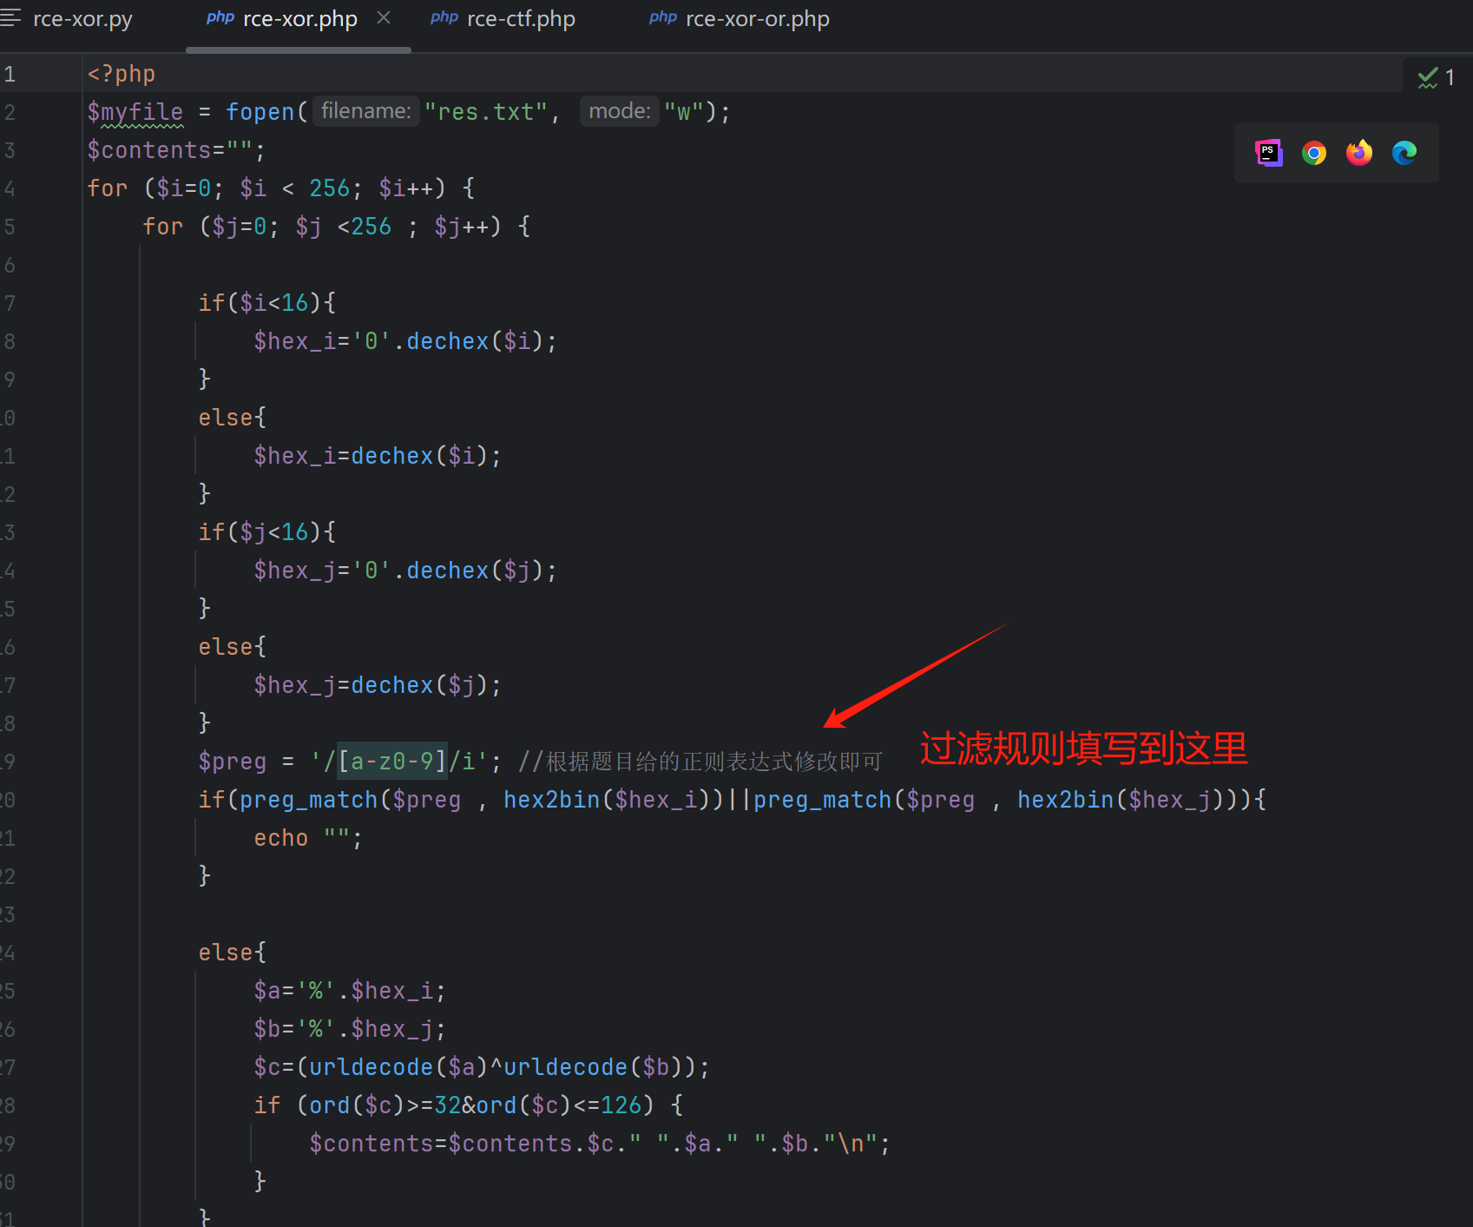Switch to the rce-xor.py tab
Viewport: 1473px width, 1227px height.
pos(82,19)
